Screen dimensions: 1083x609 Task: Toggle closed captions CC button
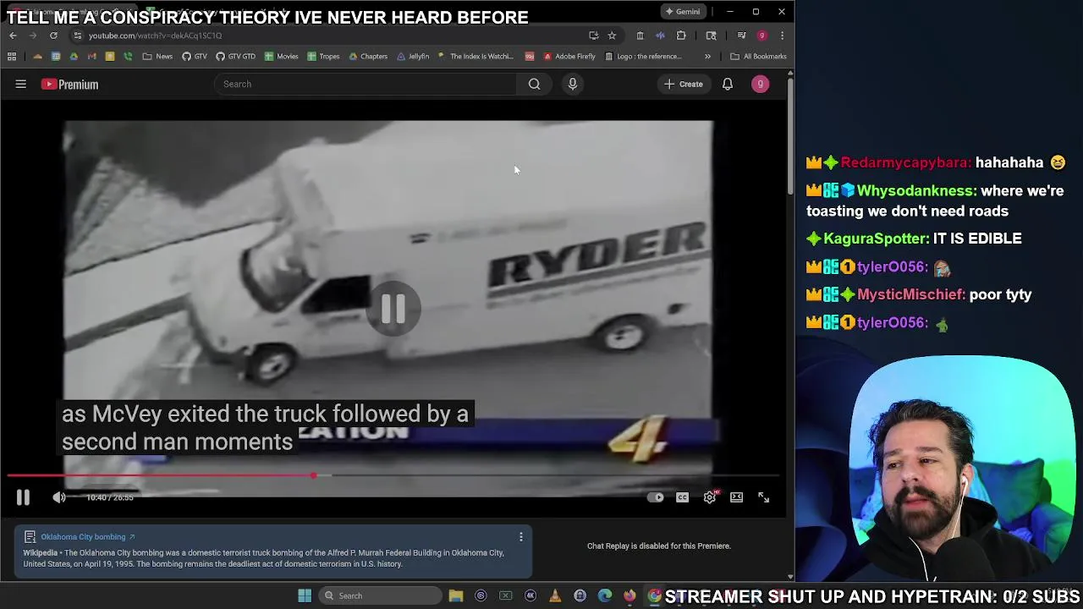[682, 497]
